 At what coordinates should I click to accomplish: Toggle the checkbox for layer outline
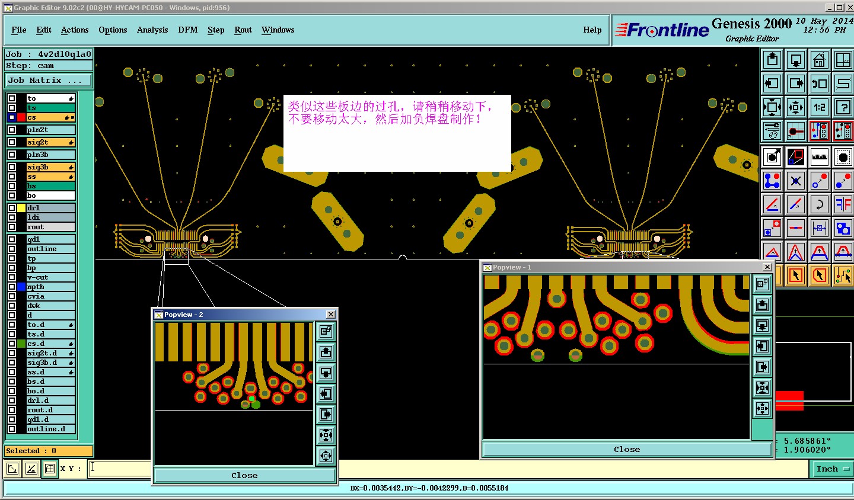click(12, 249)
